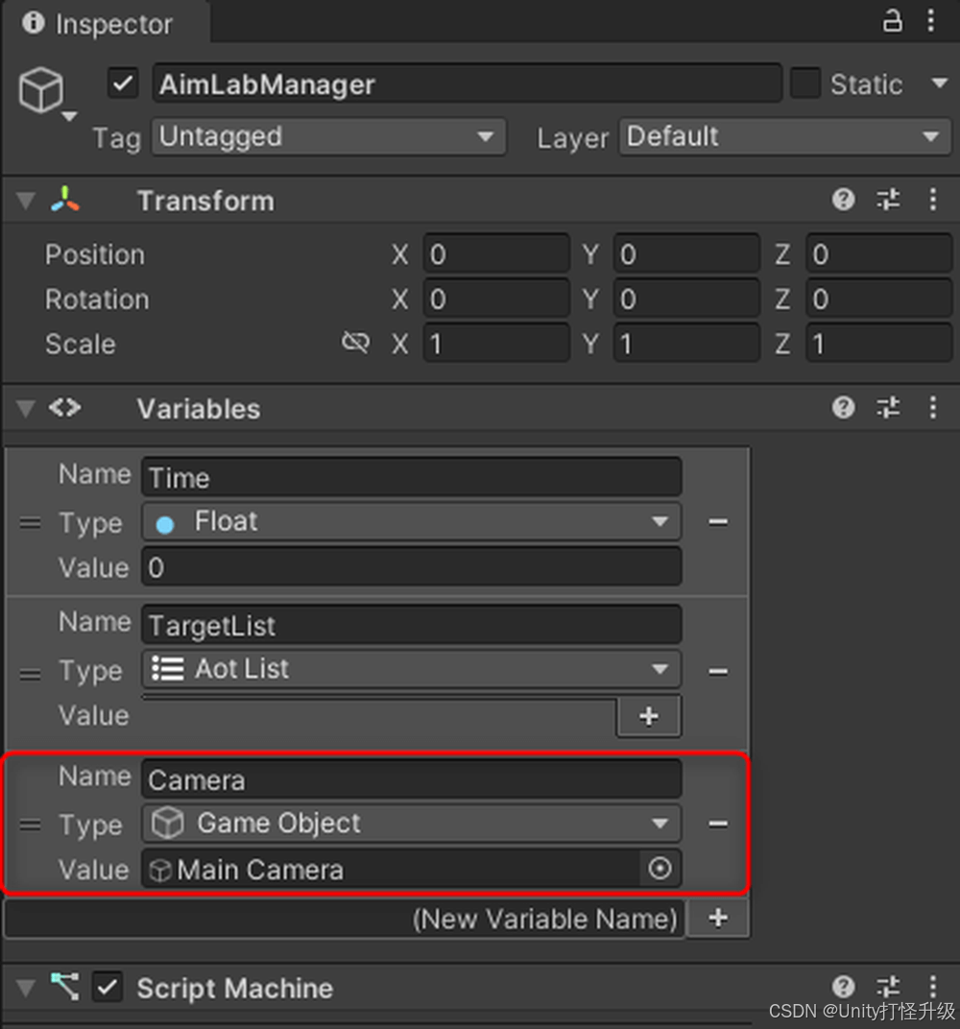Collapse the Script Machine component foldout
Screen dimensions: 960x1029
(26, 989)
